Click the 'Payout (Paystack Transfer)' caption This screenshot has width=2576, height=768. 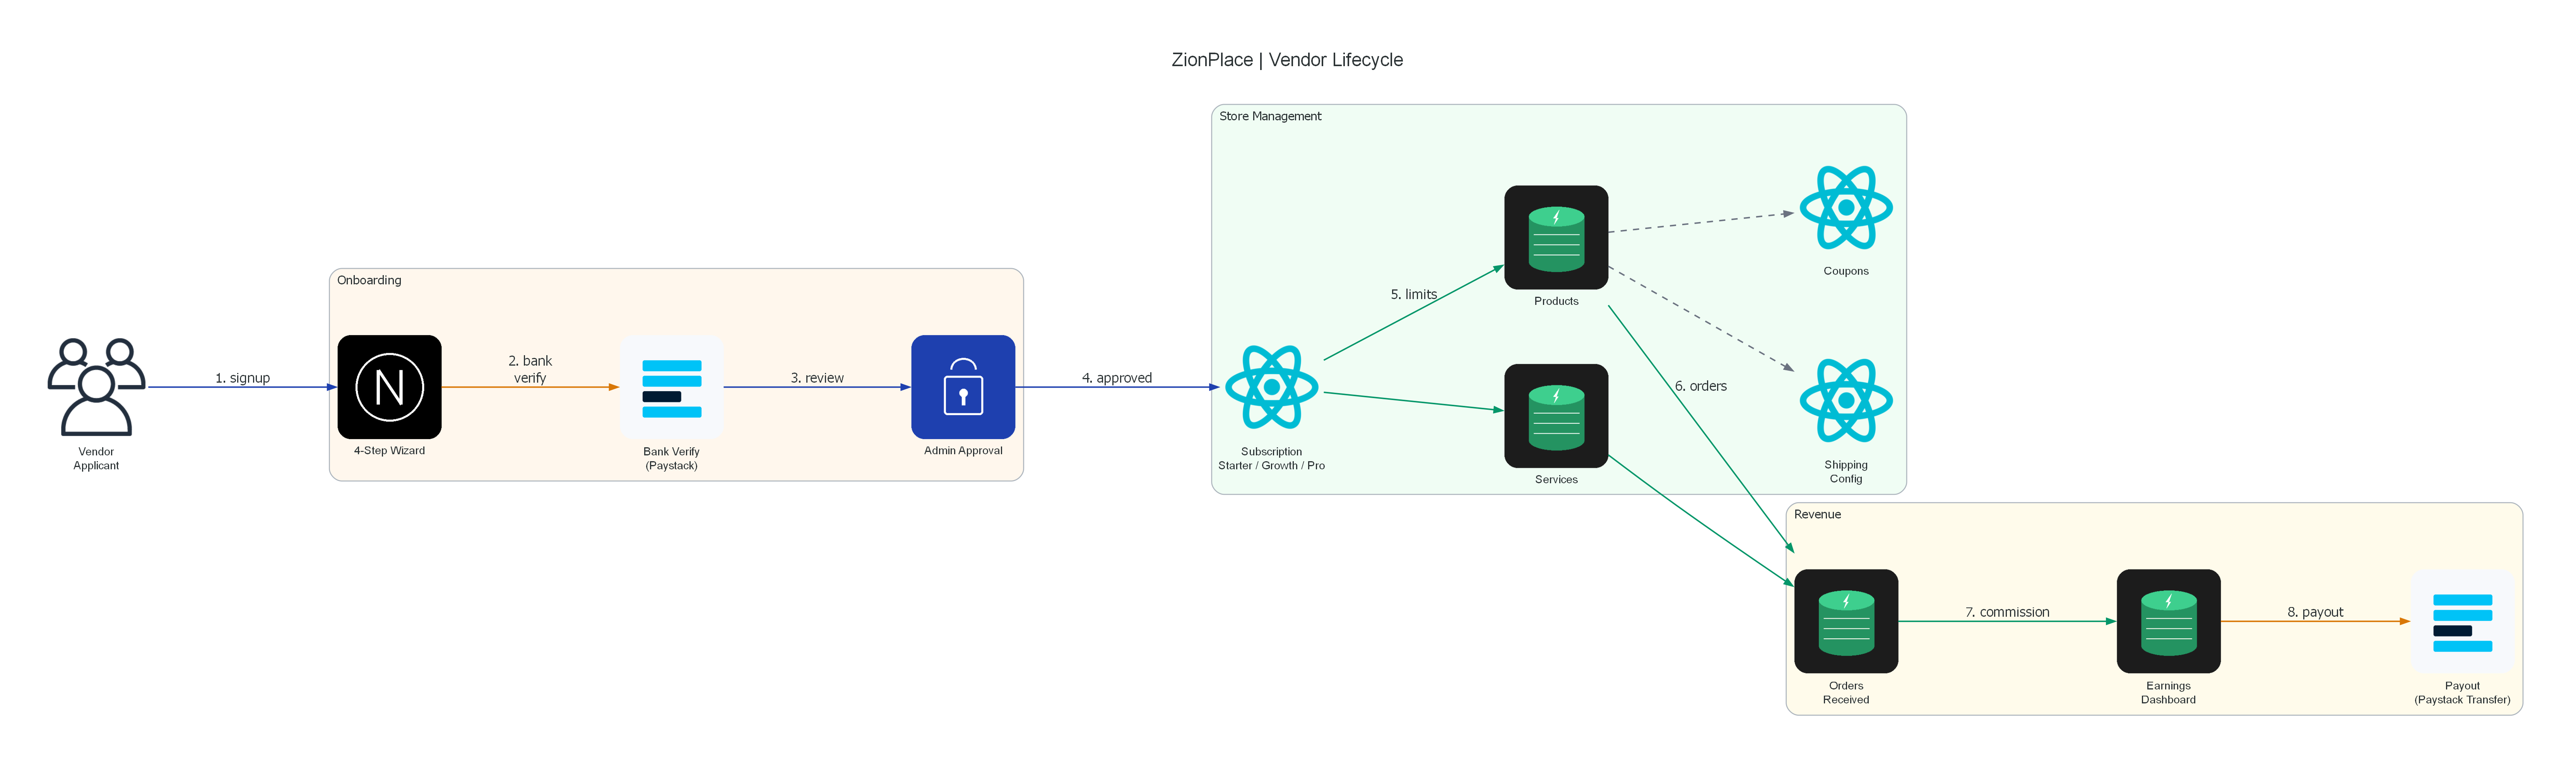2462,693
